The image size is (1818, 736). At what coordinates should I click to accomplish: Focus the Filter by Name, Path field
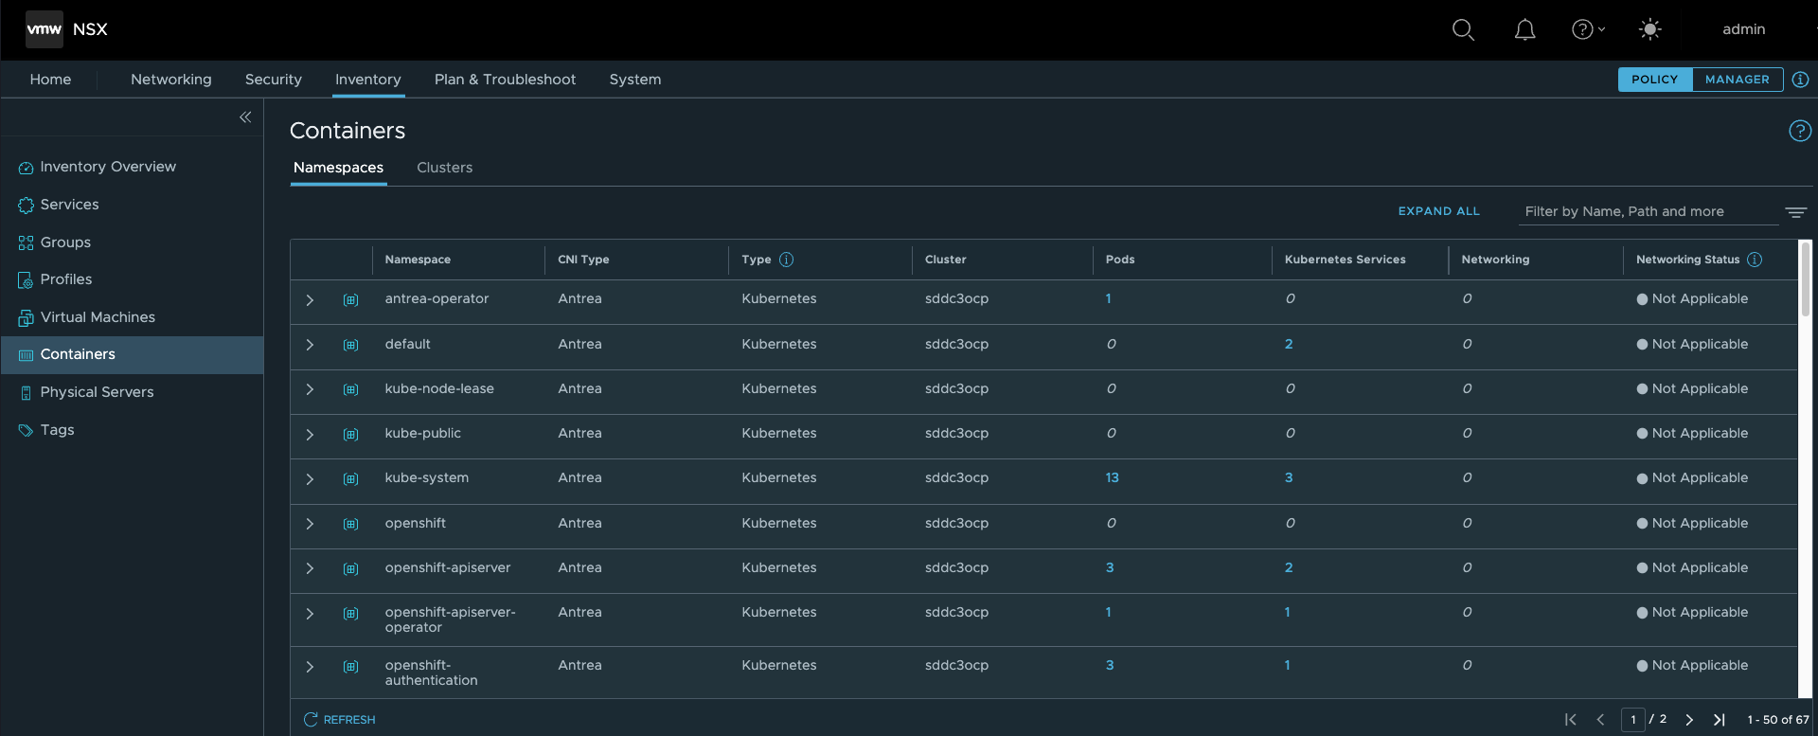pos(1648,211)
